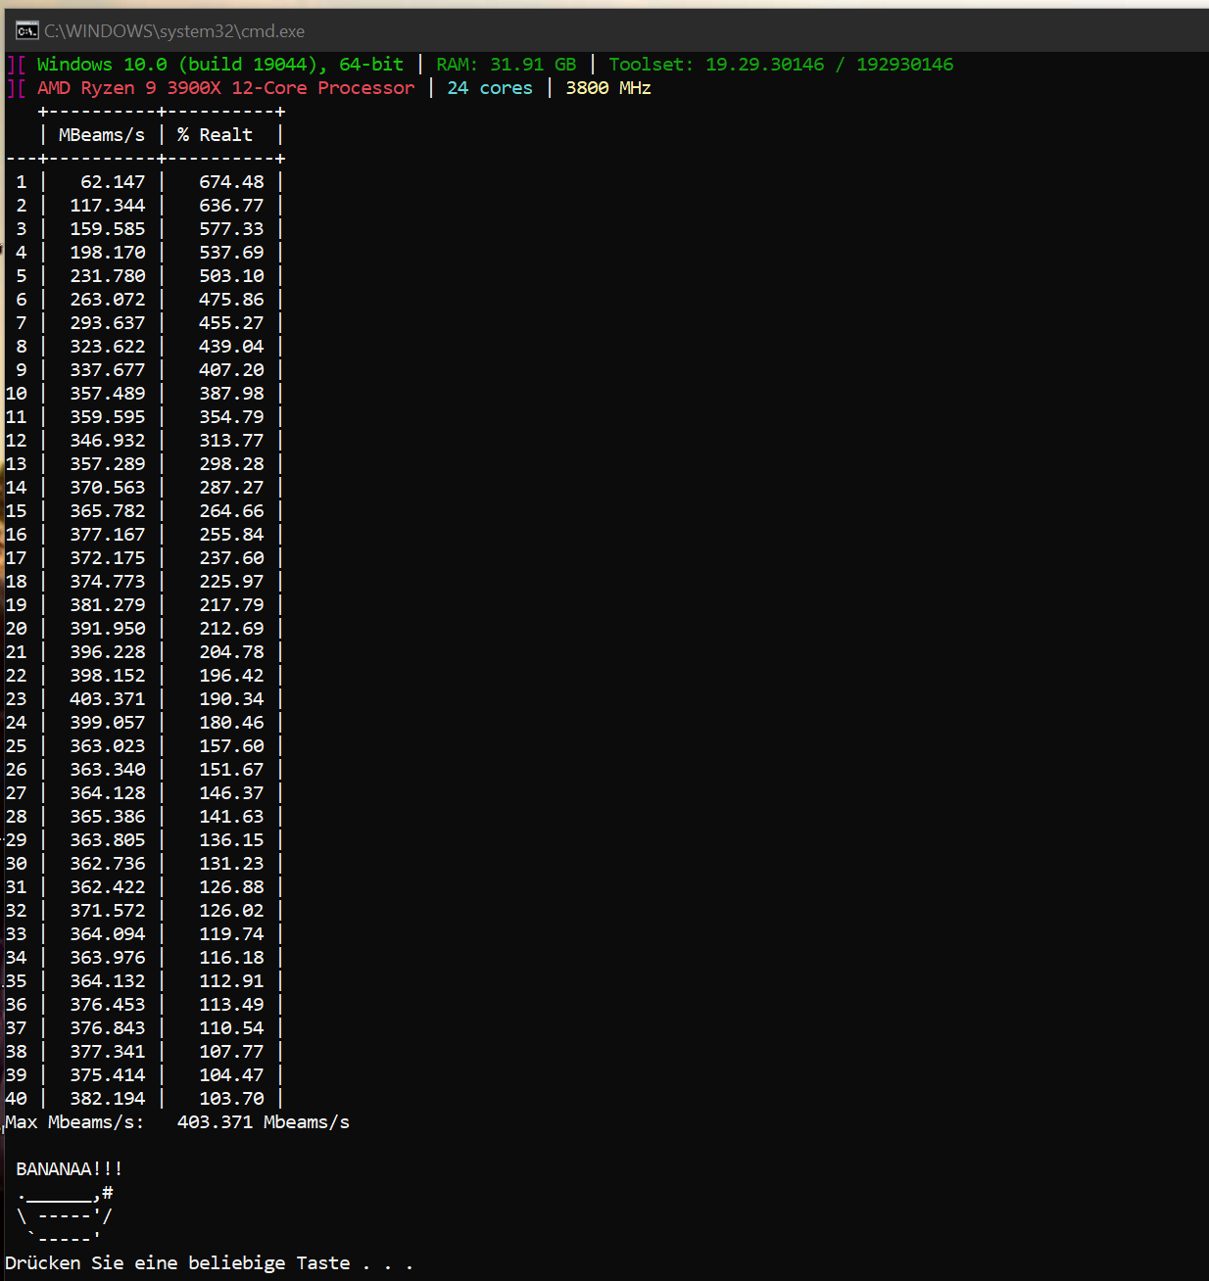This screenshot has height=1281, width=1209.
Task: Click the MBeams/s column header
Action: pyautogui.click(x=102, y=135)
